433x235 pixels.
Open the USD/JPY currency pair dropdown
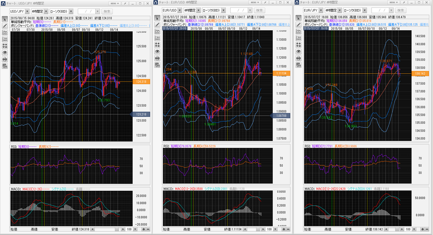[27, 12]
